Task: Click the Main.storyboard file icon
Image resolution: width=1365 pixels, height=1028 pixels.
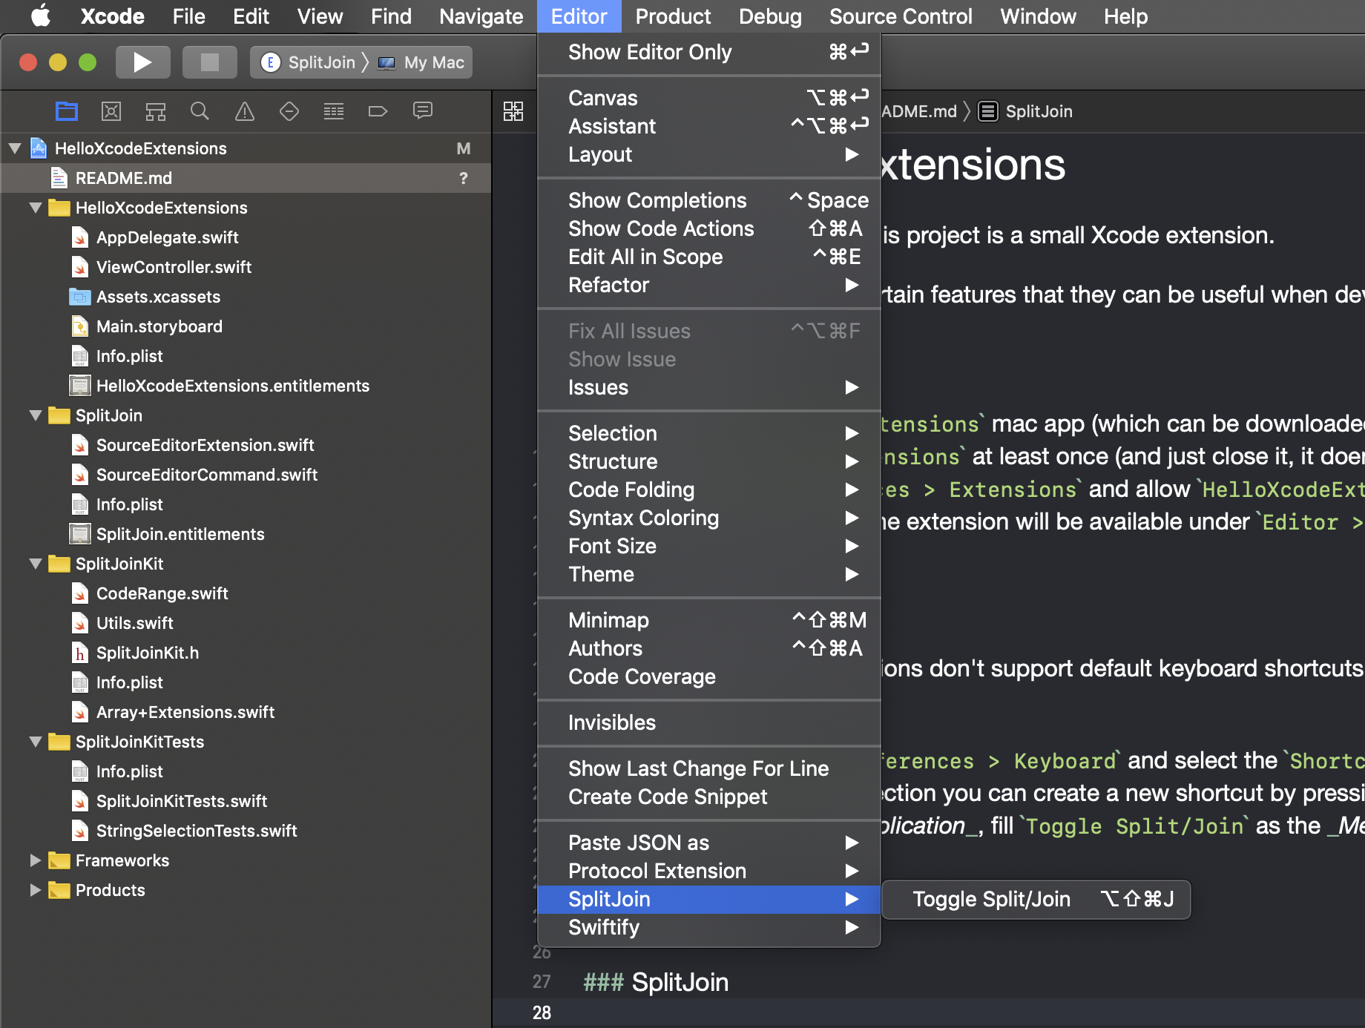Action: click(80, 326)
